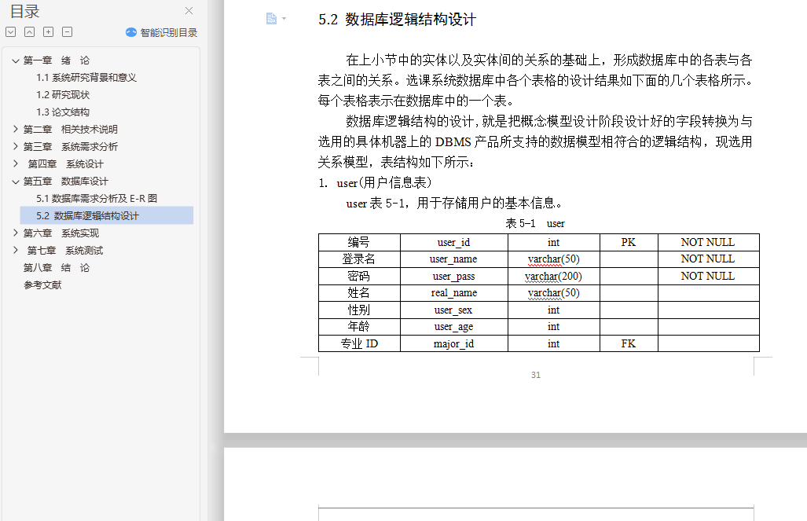Expand the 第七章 系统测试 chapter
807x521 pixels.
click(x=16, y=250)
